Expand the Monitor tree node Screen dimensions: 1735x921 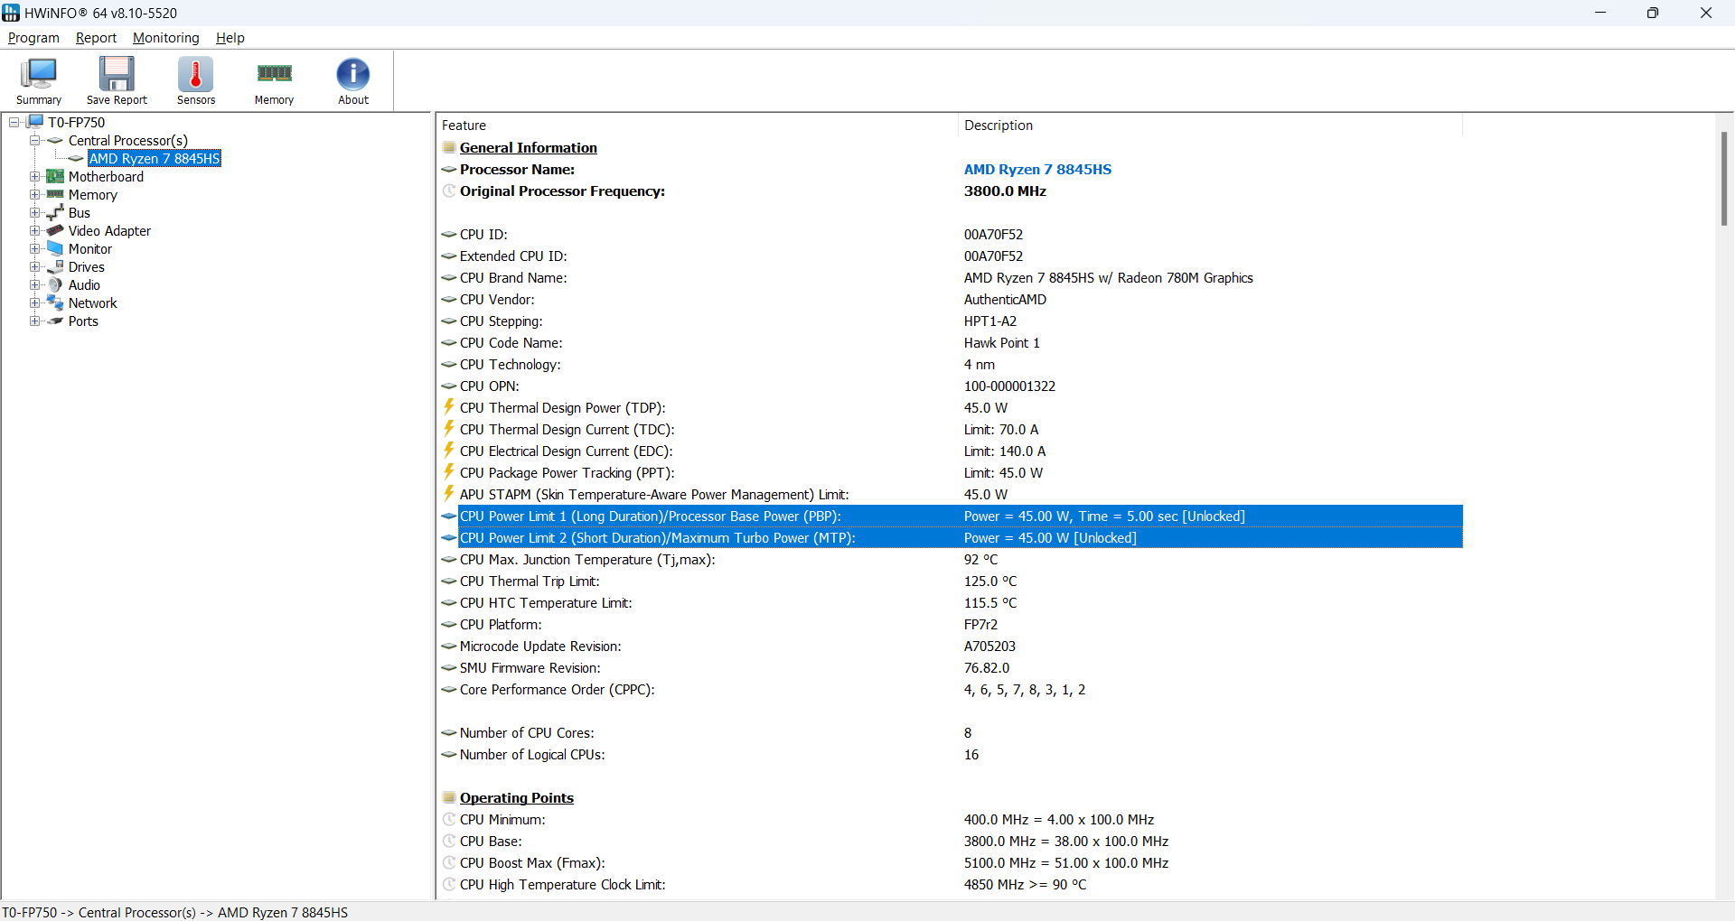tap(34, 248)
